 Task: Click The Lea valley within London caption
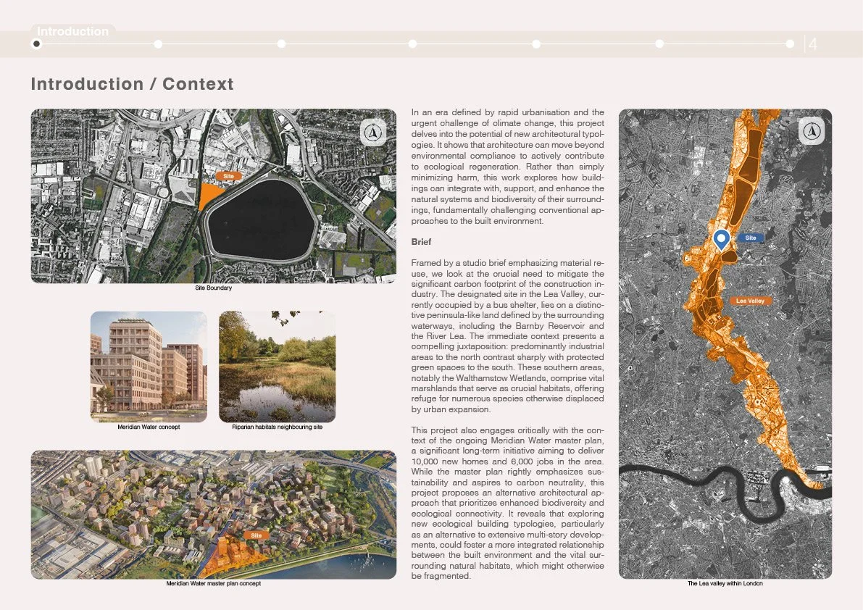click(x=725, y=583)
